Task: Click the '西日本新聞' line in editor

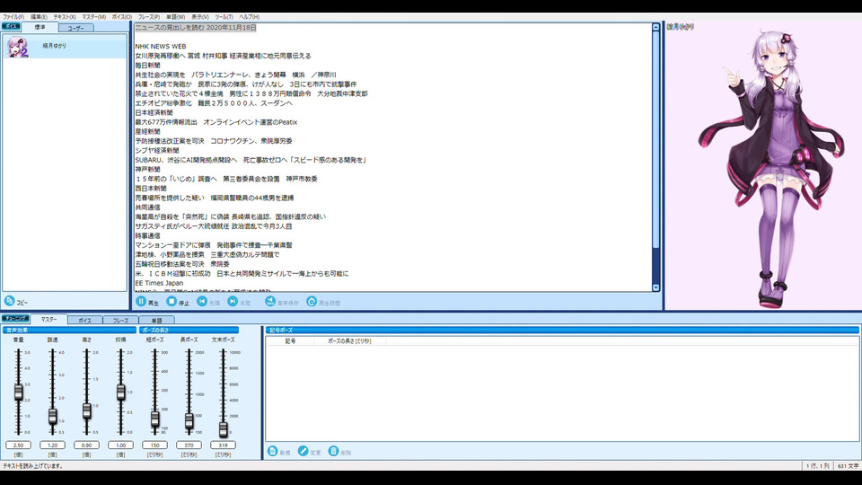Action: [x=151, y=189]
